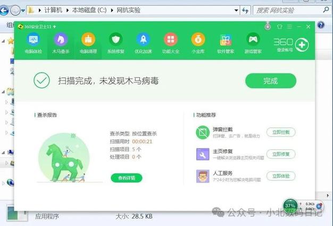Open the 电脑体检 computer checkup module
This screenshot has width=333, height=226.
(34, 44)
